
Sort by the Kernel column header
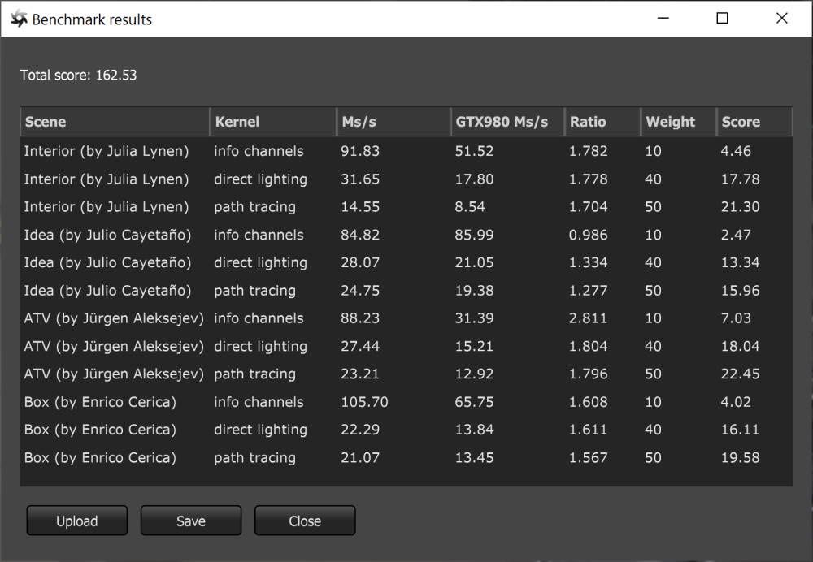click(x=274, y=122)
